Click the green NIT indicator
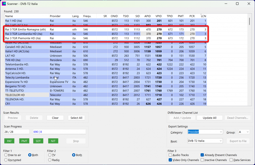This screenshot has height=165, width=255. point(53,141)
